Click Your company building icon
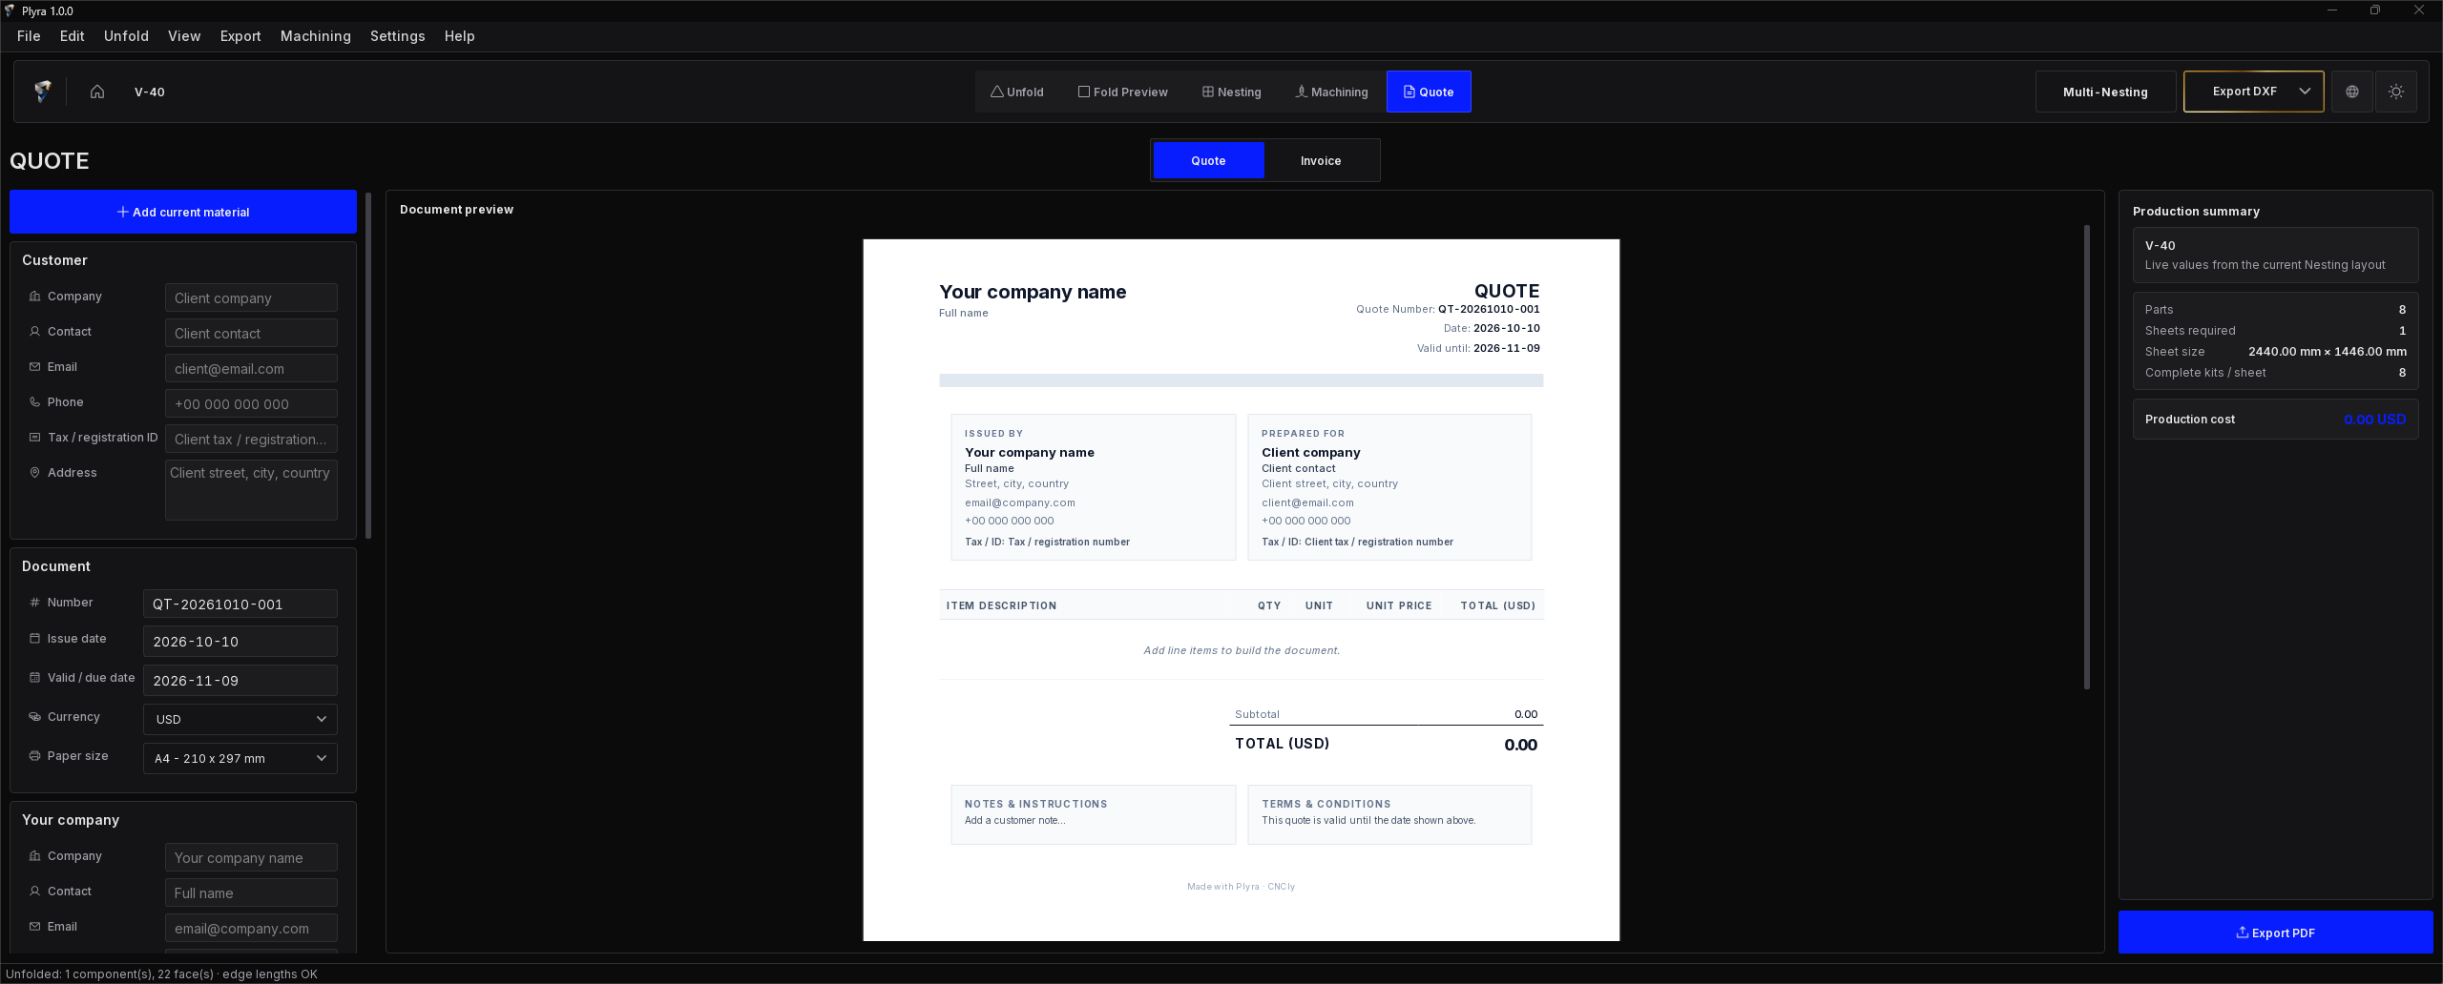Image resolution: width=2443 pixels, height=984 pixels. coord(35,856)
